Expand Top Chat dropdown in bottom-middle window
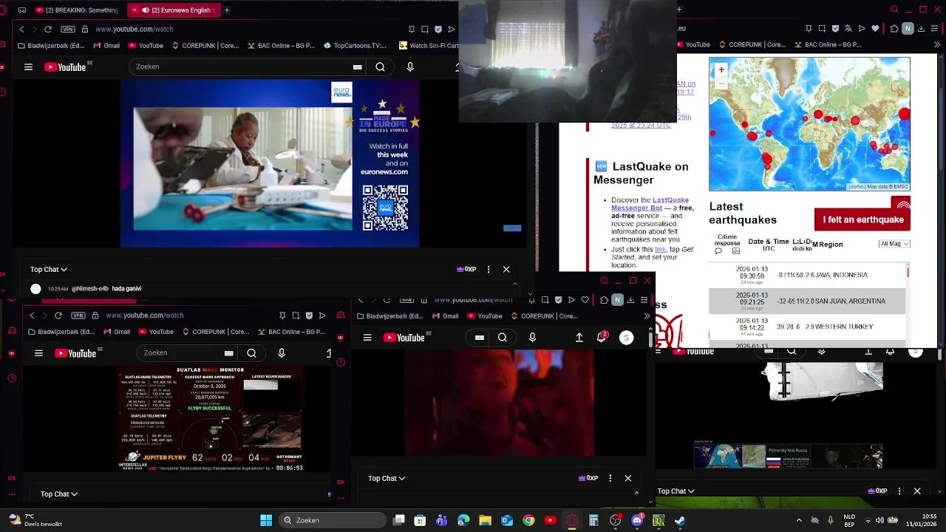946x532 pixels. 387,478
